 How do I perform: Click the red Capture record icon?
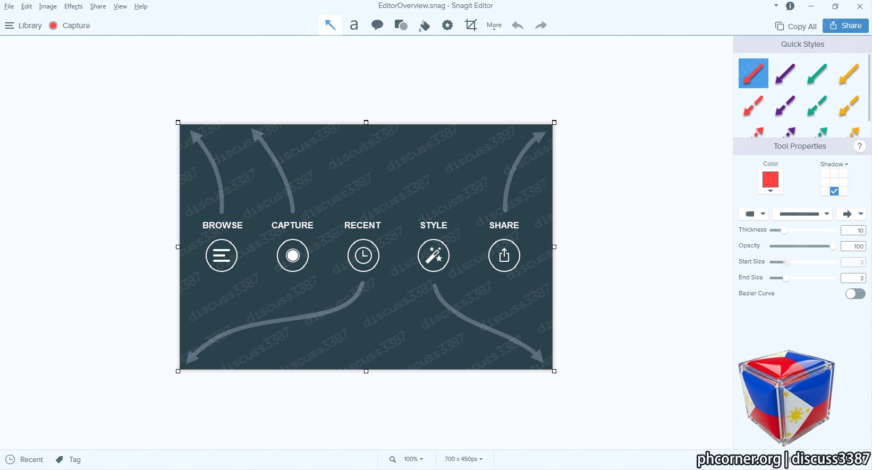pyautogui.click(x=53, y=25)
